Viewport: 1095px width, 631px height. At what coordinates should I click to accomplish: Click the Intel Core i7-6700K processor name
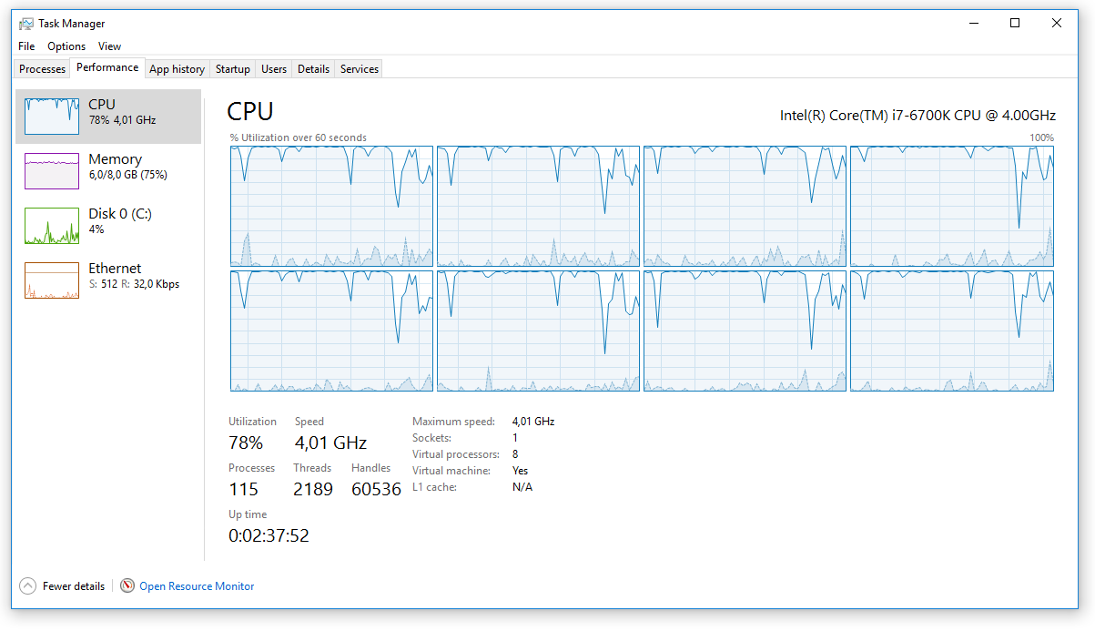tap(918, 116)
